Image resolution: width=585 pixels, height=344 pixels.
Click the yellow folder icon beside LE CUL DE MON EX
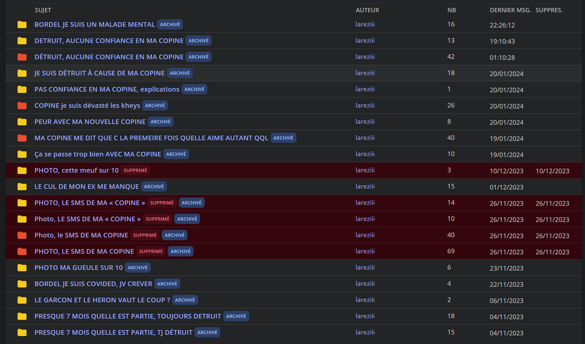pyautogui.click(x=22, y=187)
